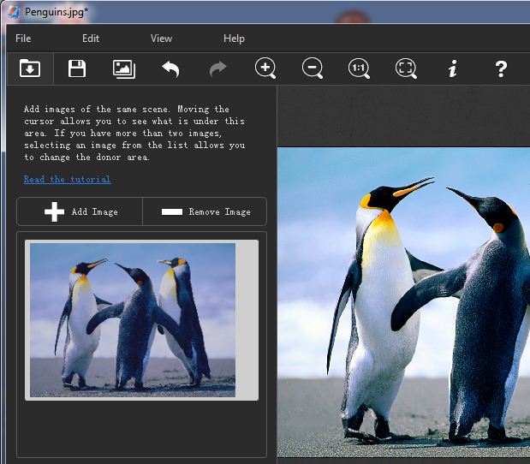Show the info icon in toolbar

pos(453,69)
